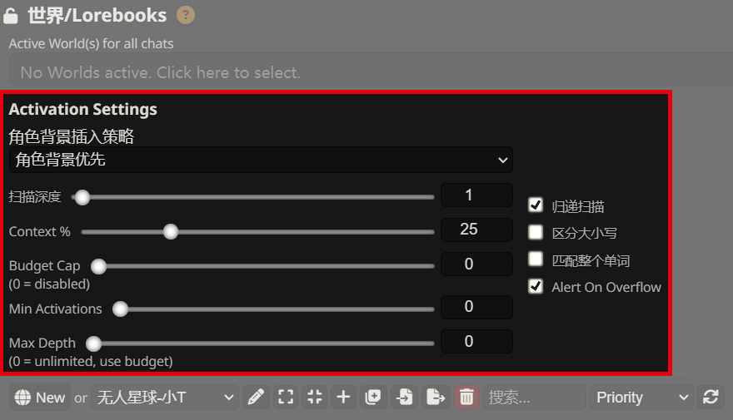Click the New world button
Viewport: 733px width, 420px height.
click(39, 398)
